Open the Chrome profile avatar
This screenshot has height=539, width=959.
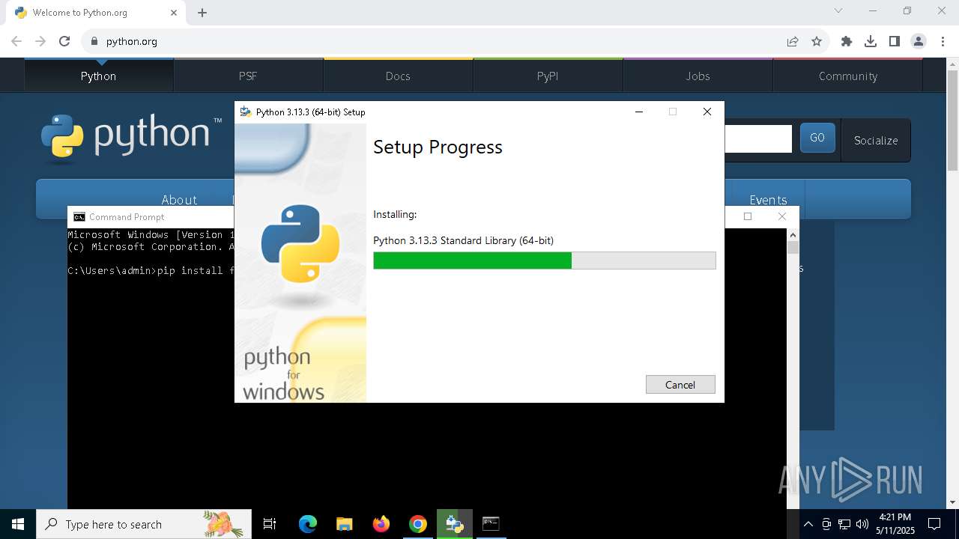click(x=919, y=41)
